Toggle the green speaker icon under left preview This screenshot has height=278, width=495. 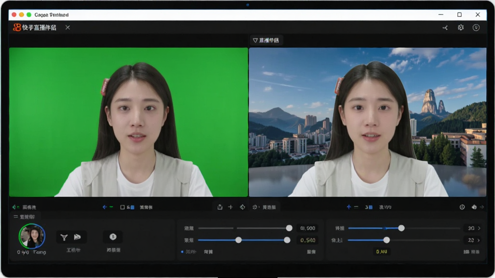pos(15,207)
